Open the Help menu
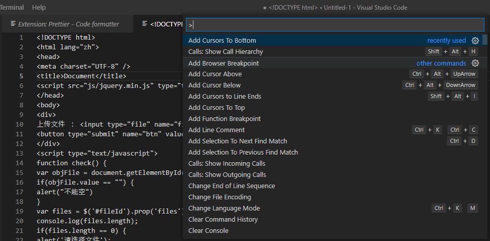Image resolution: width=490 pixels, height=241 pixels. click(x=39, y=8)
